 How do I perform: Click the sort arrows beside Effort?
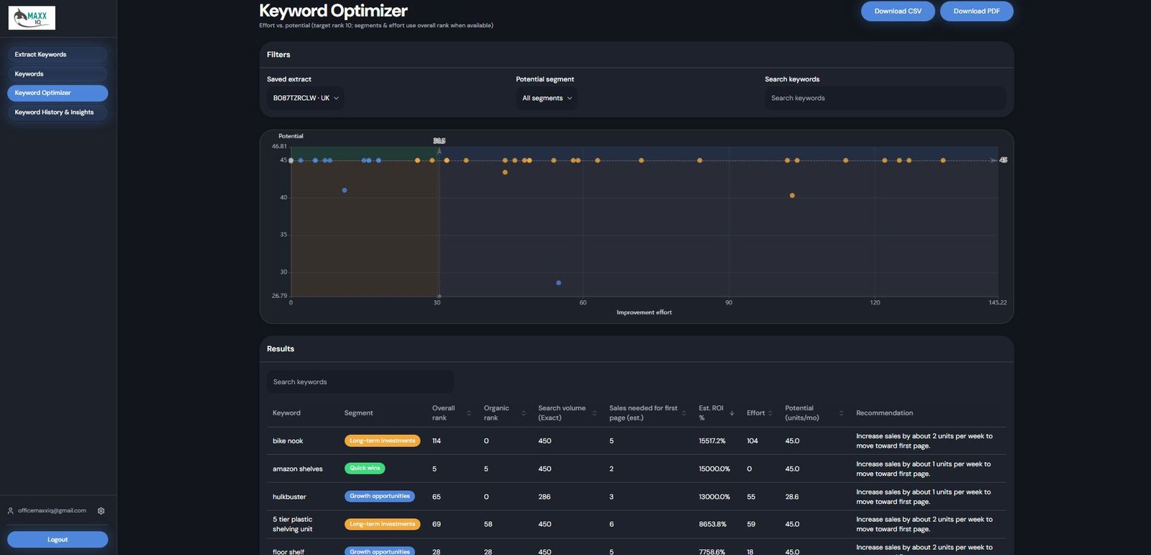(770, 413)
